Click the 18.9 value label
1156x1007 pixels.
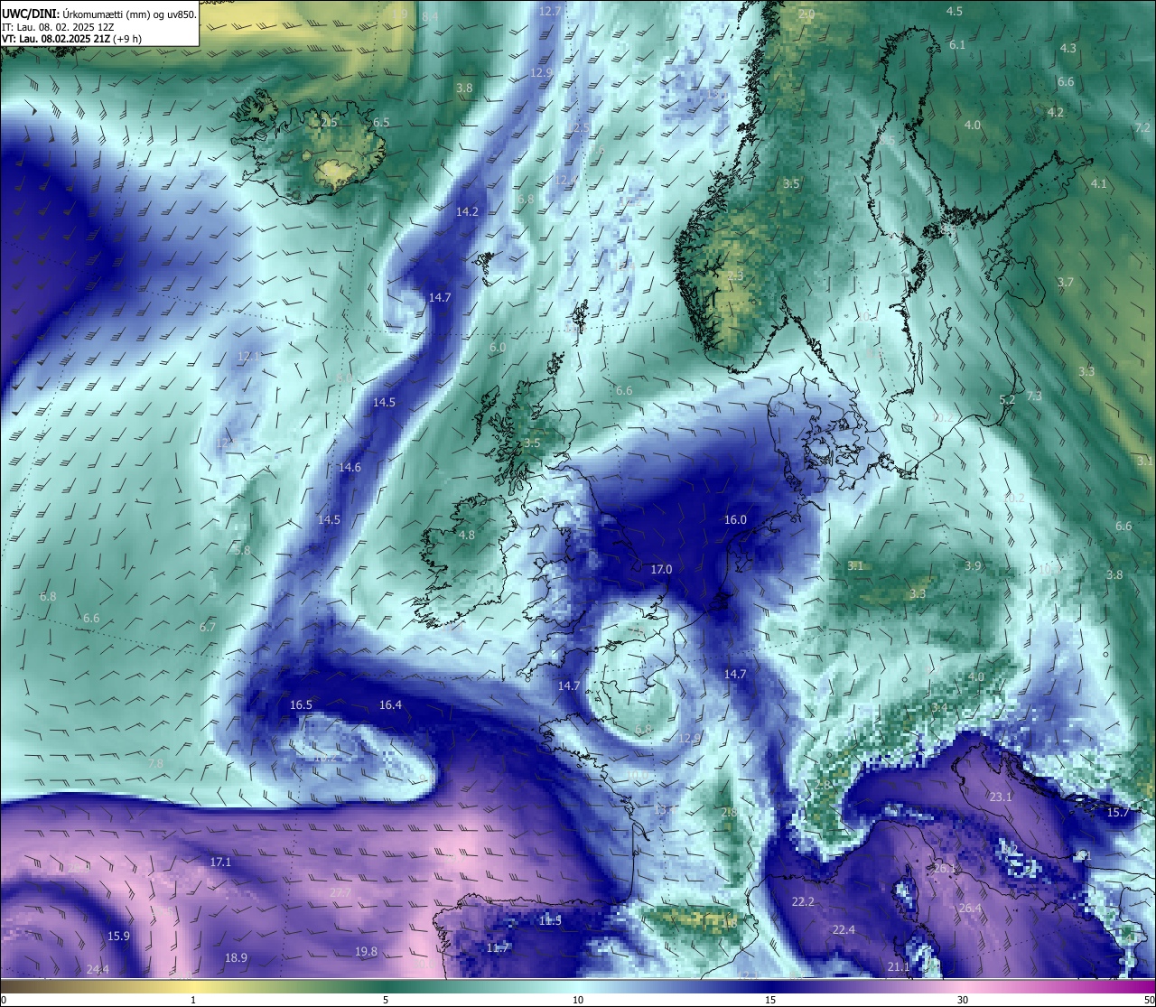pos(236,957)
